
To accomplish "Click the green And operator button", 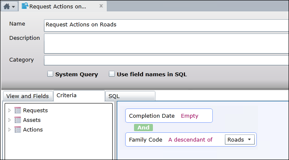I will [x=143, y=127].
